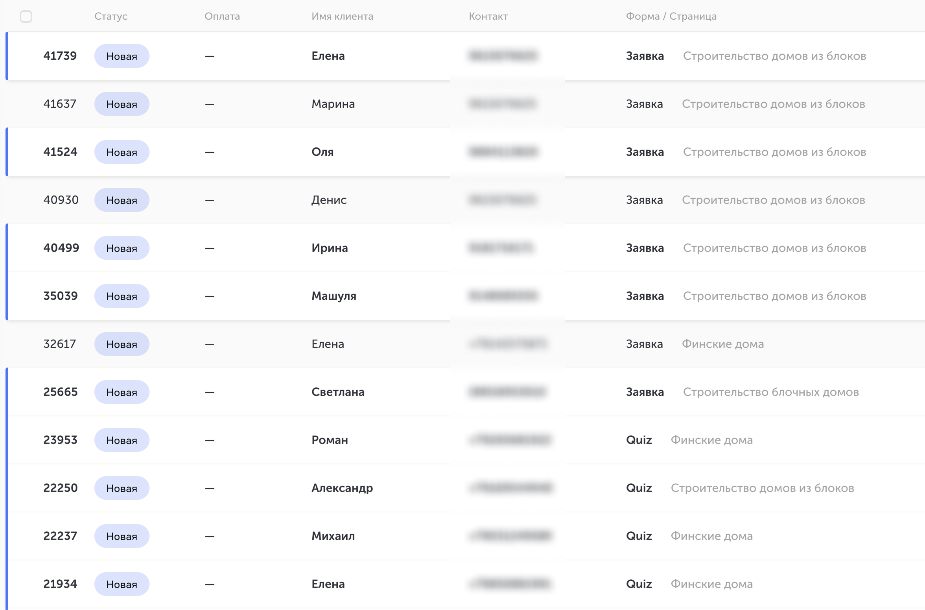Click the blurred contact for Александр
The height and width of the screenshot is (610, 925).
coord(510,488)
